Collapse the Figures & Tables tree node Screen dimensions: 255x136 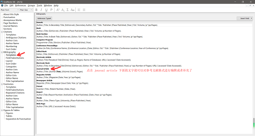click(x=2, y=110)
